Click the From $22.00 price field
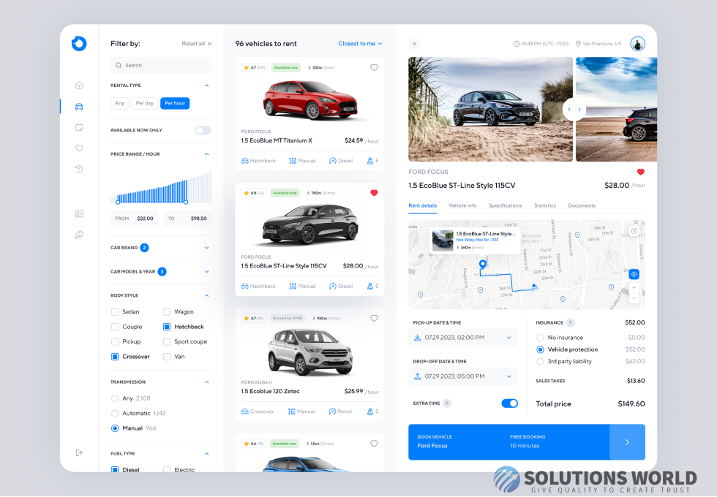Viewport: 717px width, 497px height. pos(135,219)
